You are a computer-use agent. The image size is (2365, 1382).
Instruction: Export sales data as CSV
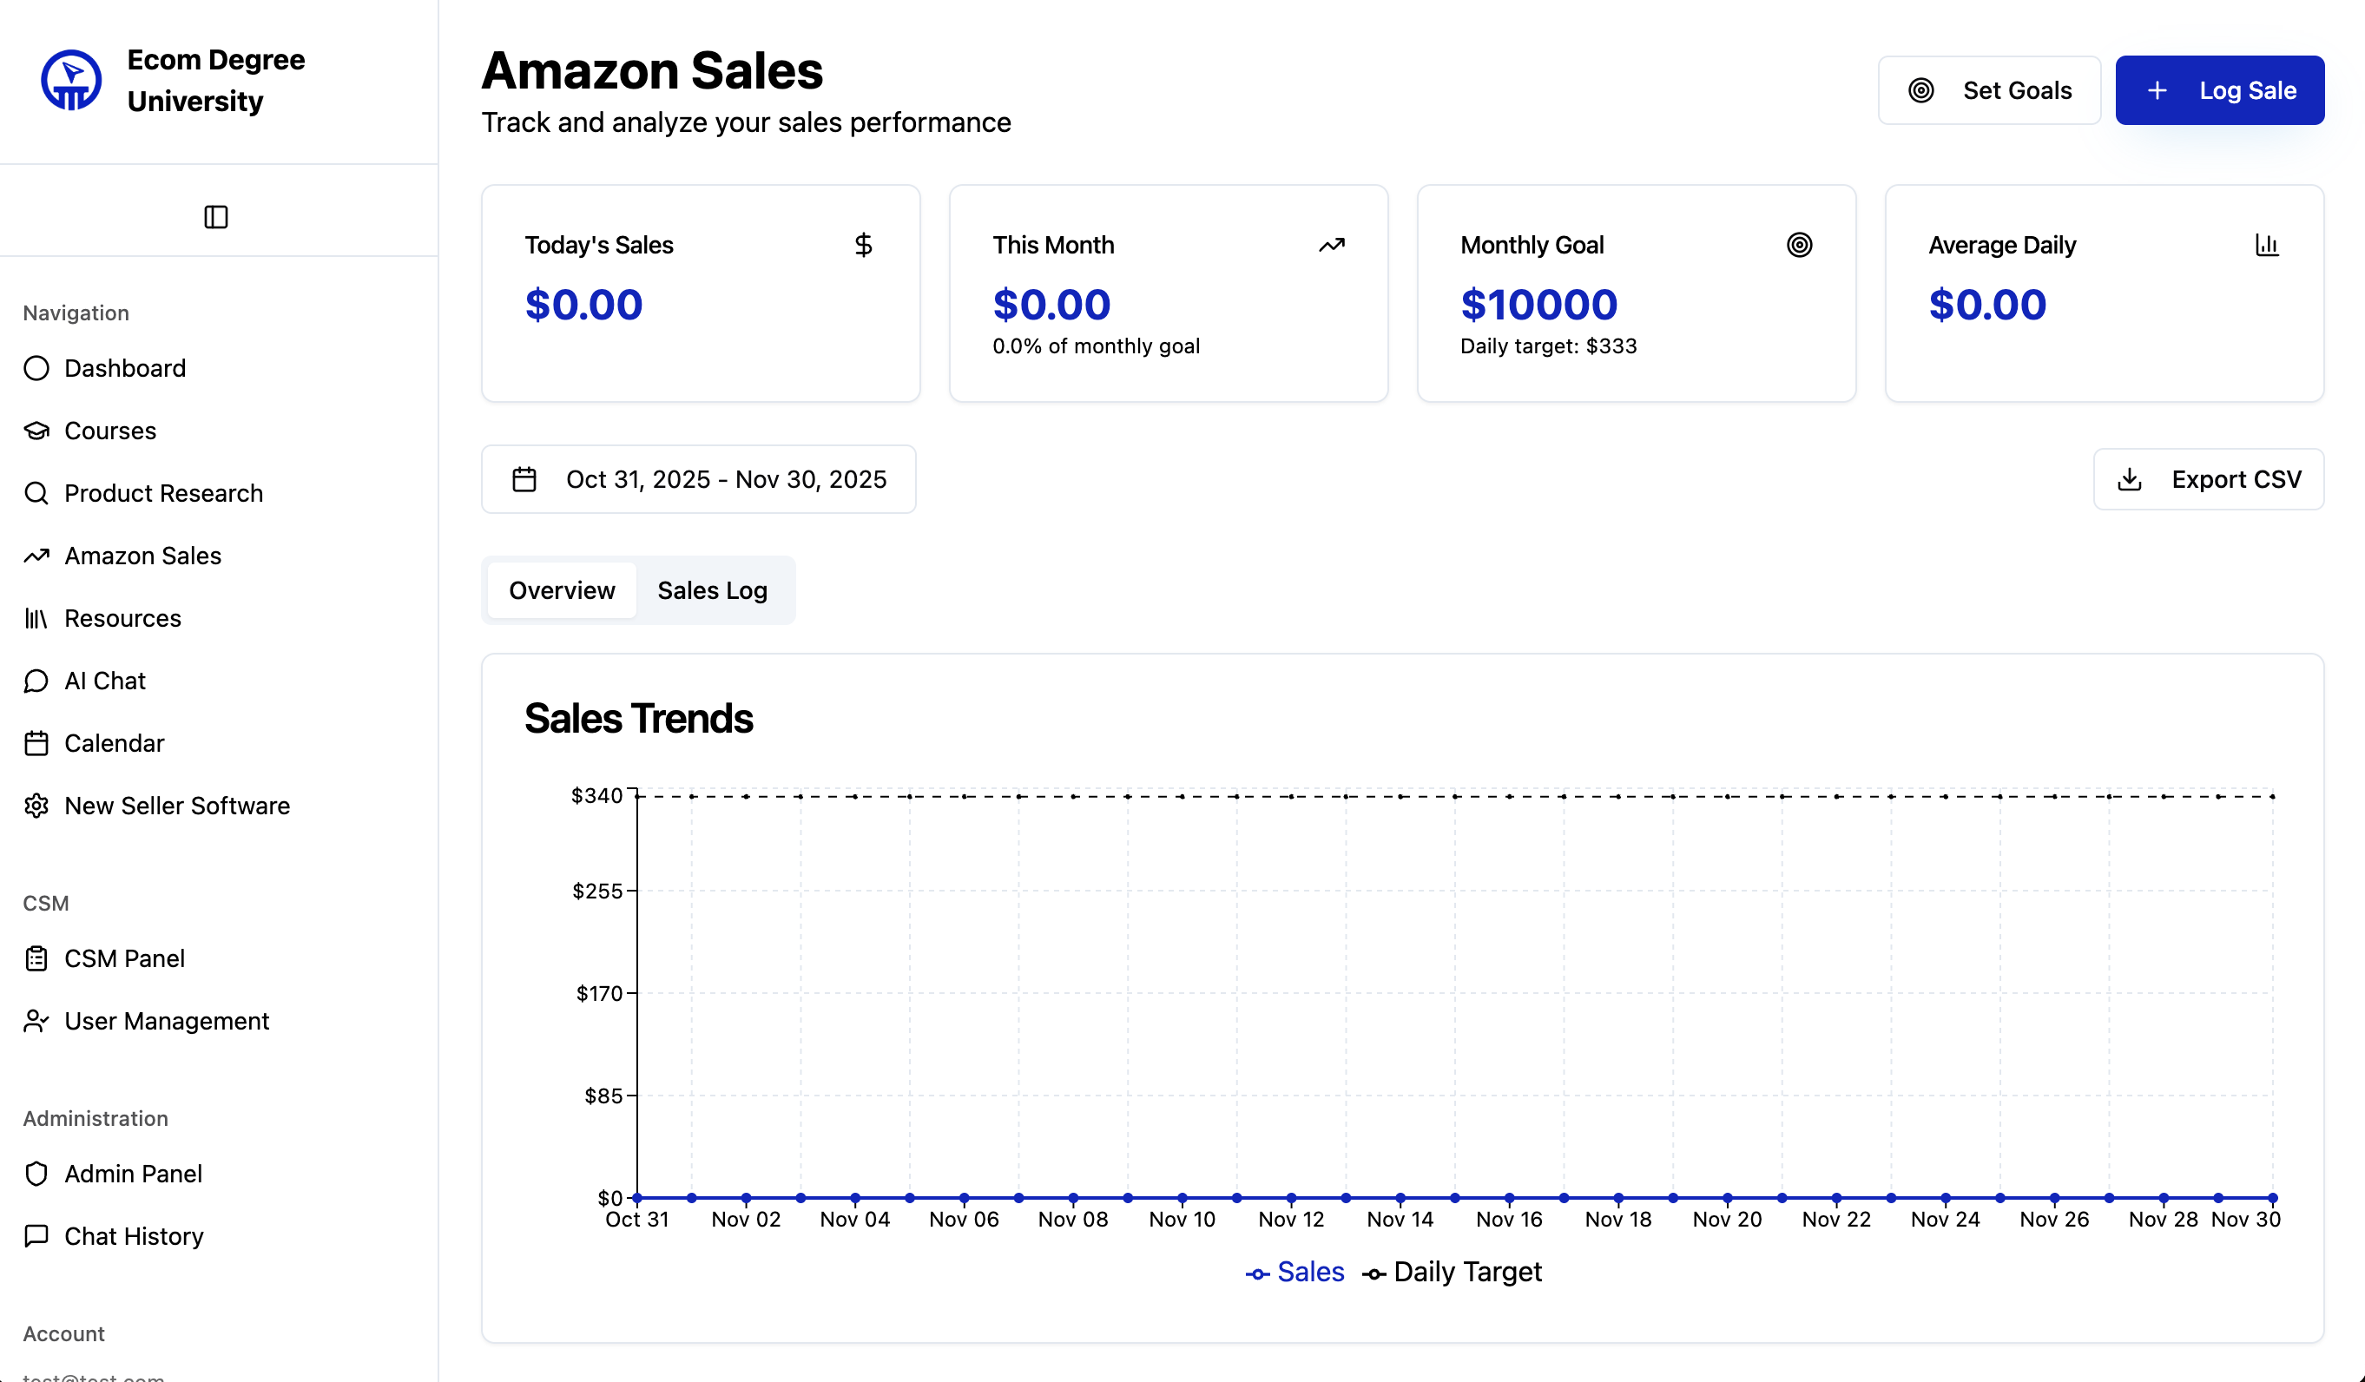coord(2208,479)
